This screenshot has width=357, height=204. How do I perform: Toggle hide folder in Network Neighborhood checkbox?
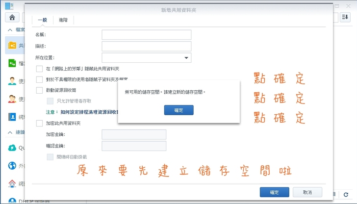pyautogui.click(x=39, y=69)
